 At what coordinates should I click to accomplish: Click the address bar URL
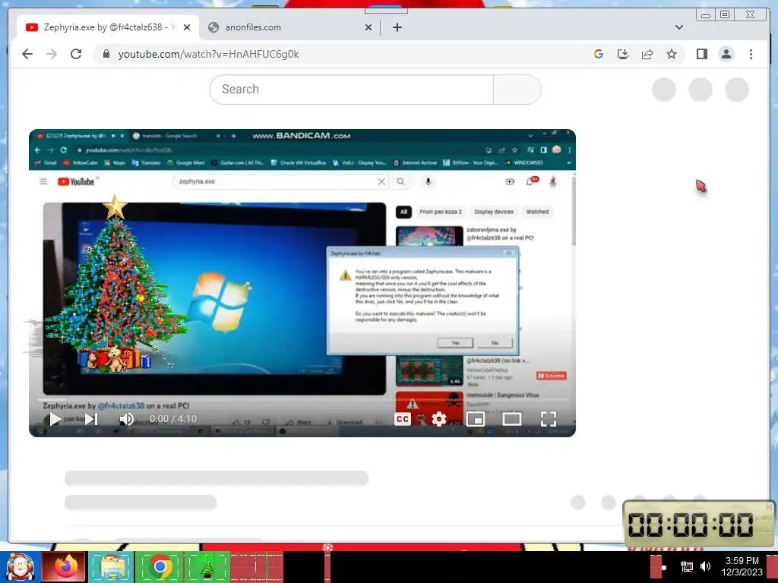tap(208, 54)
